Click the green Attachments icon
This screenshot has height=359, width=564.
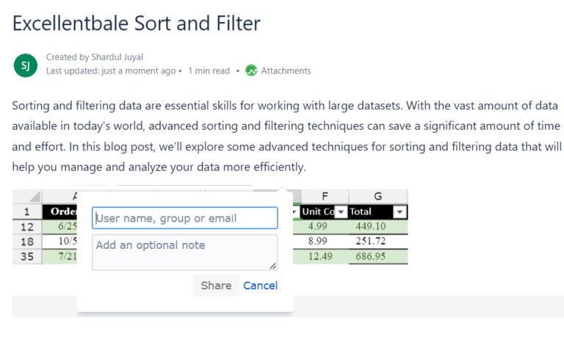pyautogui.click(x=251, y=70)
